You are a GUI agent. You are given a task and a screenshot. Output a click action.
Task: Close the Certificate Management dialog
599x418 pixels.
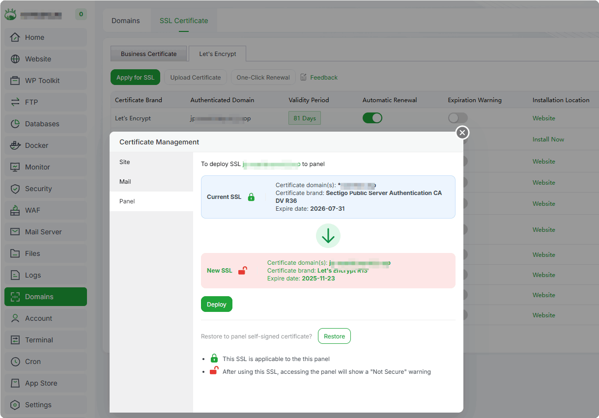point(462,133)
